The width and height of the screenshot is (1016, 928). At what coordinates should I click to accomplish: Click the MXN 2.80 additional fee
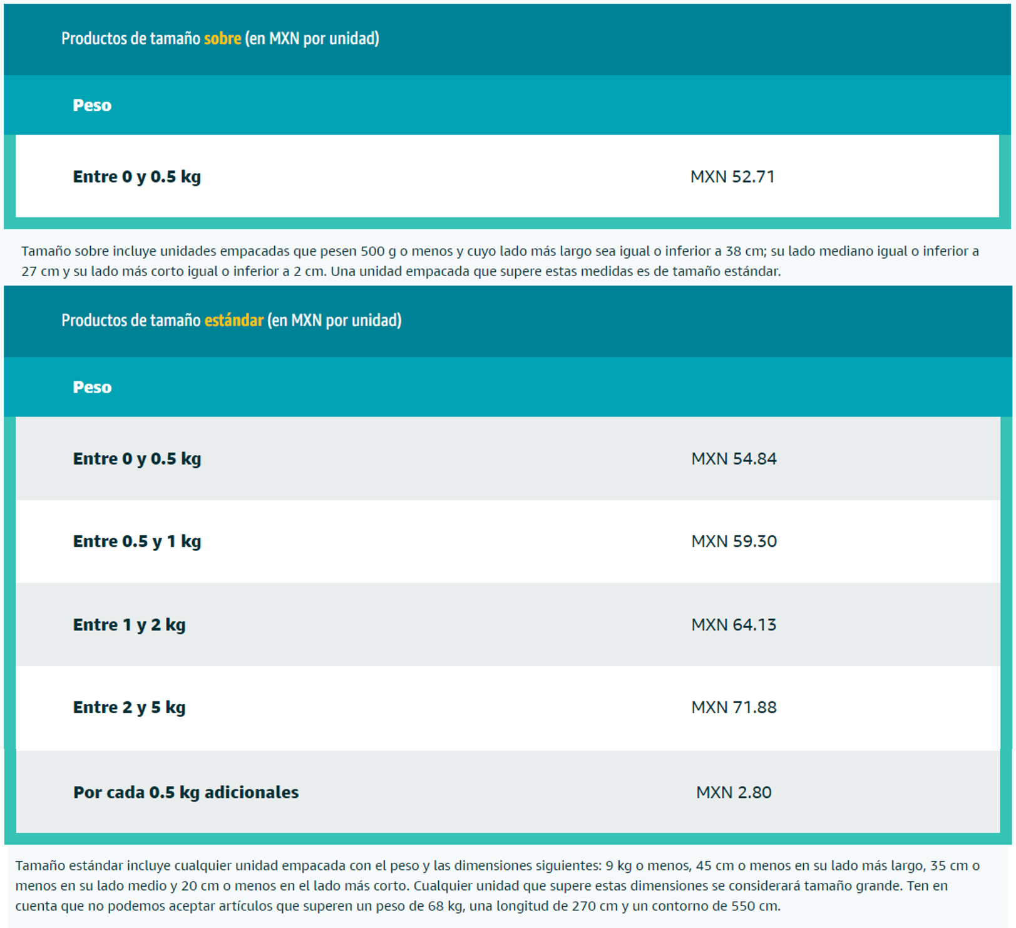point(733,792)
